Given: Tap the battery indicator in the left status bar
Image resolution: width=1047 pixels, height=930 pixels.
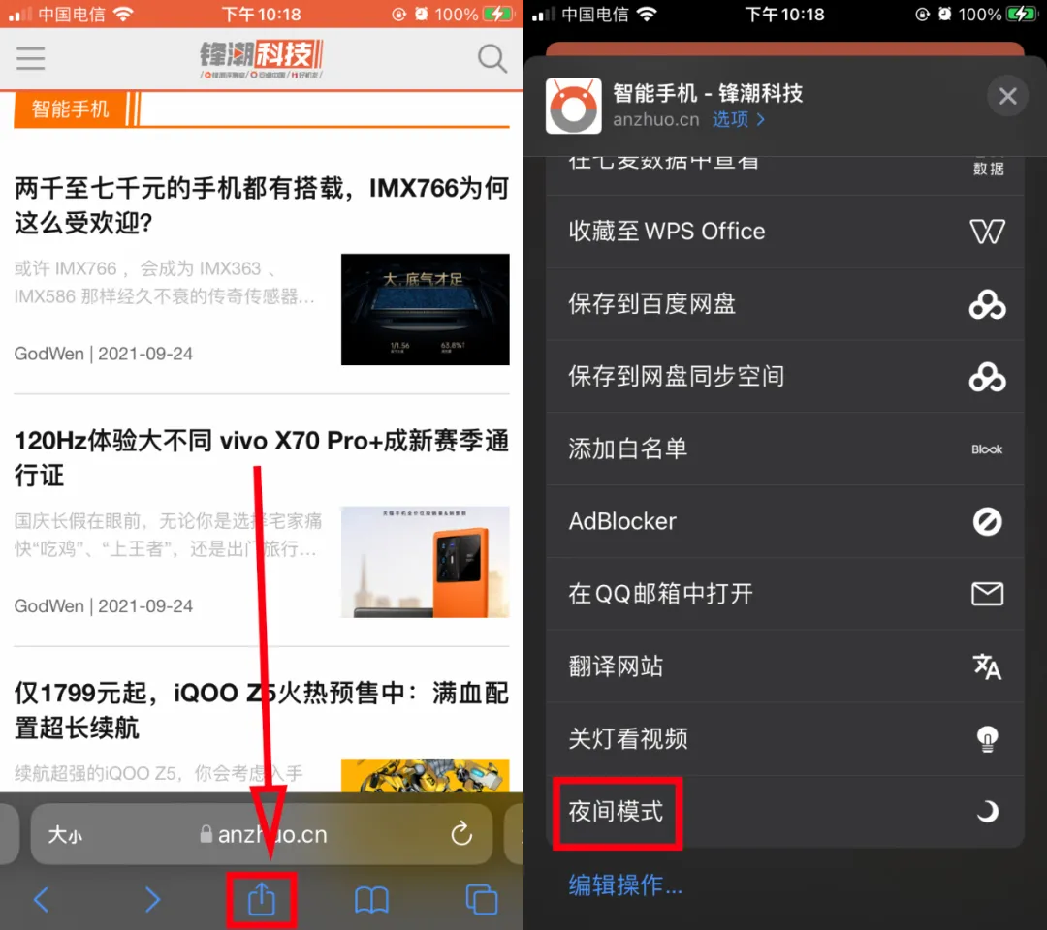Looking at the screenshot, I should 497,14.
